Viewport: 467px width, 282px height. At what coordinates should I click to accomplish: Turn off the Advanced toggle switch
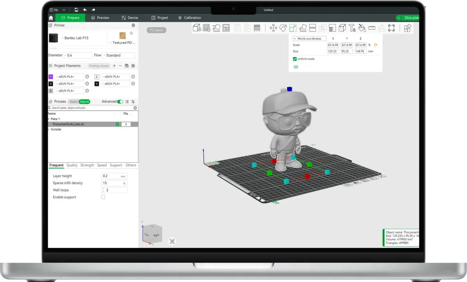coord(120,102)
